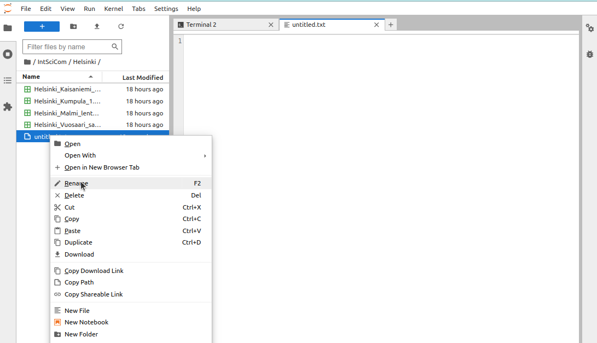Expand the Open With submenu

[x=131, y=155]
